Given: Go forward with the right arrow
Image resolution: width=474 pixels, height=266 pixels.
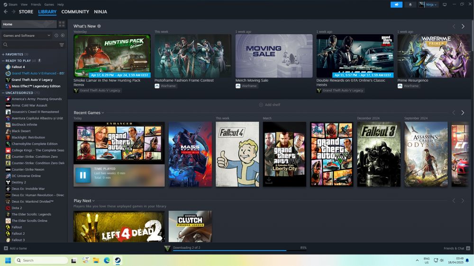Looking at the screenshot, I should click(x=13, y=11).
